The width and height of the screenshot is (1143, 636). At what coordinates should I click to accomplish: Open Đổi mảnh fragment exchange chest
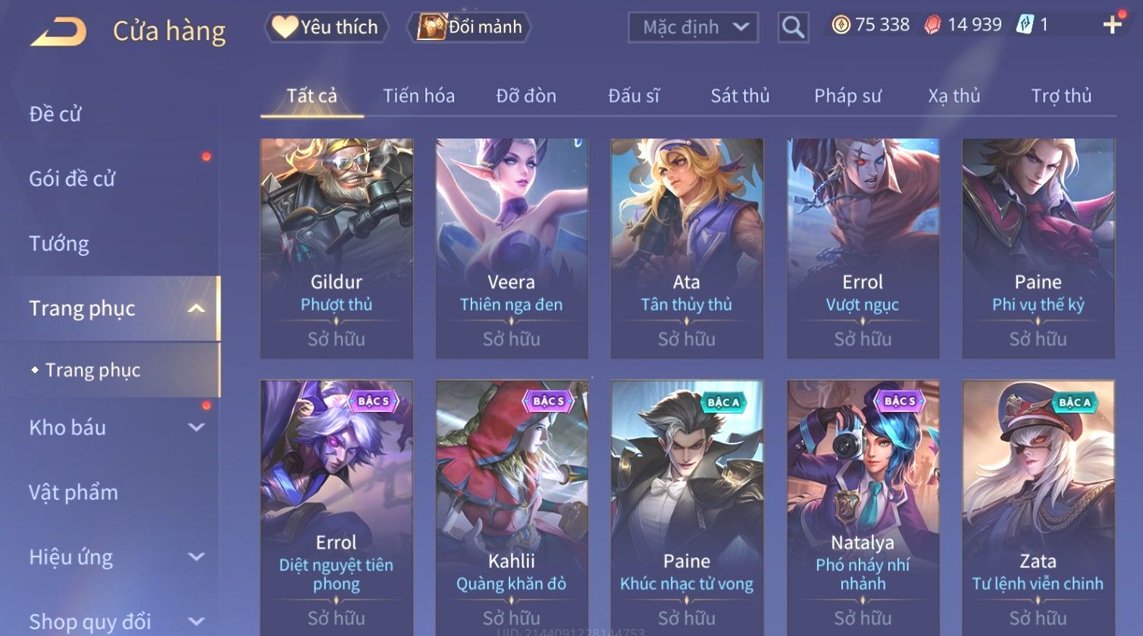[x=469, y=27]
